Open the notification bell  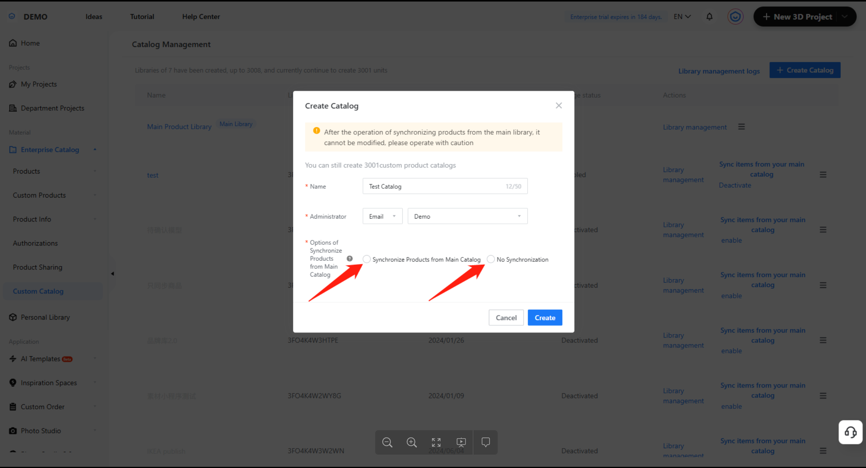click(709, 17)
